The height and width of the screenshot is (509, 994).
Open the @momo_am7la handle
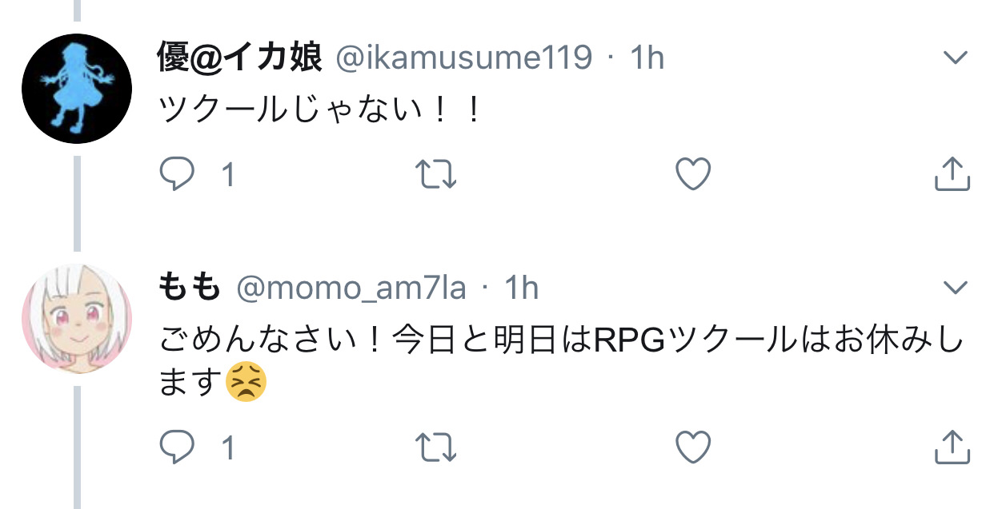[x=351, y=288]
